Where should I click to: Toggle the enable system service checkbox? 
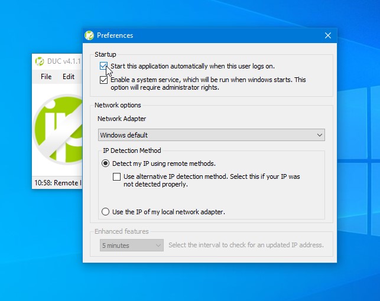tap(103, 80)
